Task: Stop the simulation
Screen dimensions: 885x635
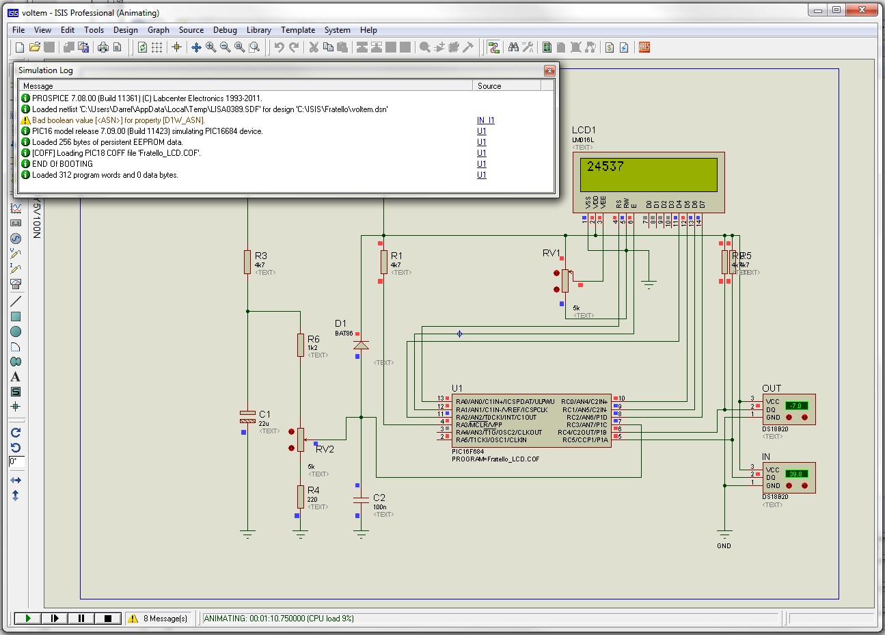Action: tap(107, 619)
